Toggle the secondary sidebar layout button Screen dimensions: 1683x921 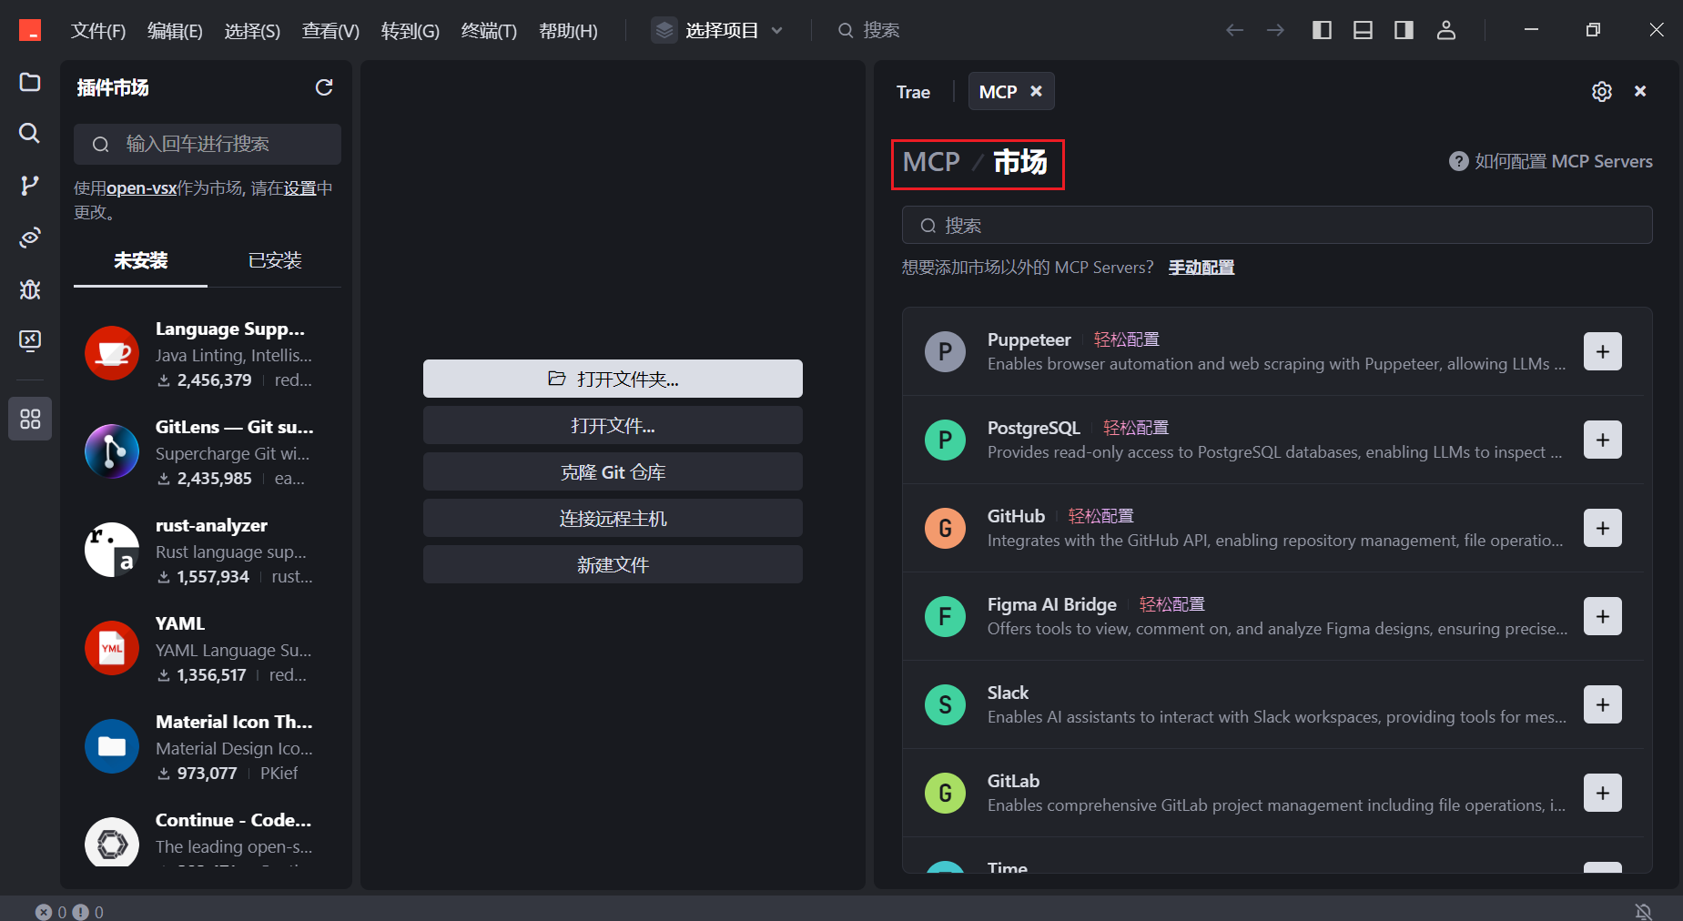(1403, 29)
